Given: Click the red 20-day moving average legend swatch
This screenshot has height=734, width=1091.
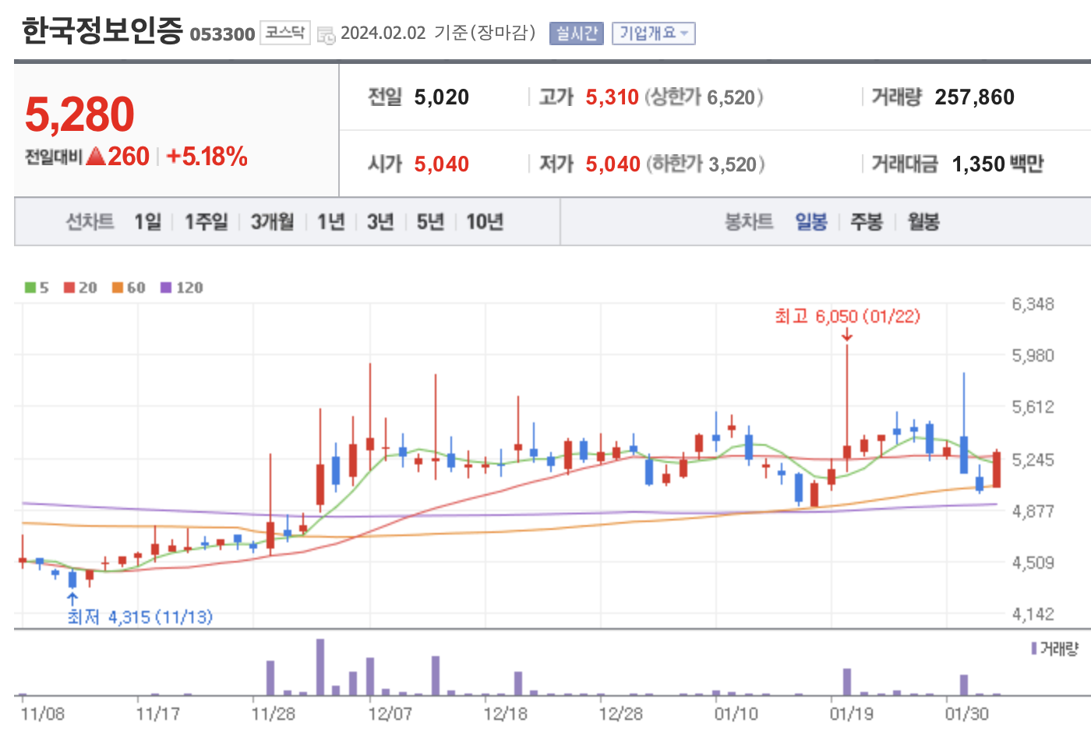Looking at the screenshot, I should [69, 288].
